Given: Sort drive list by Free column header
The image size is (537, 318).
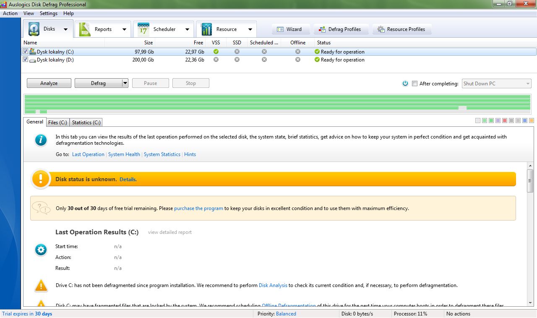Looking at the screenshot, I should [x=180, y=43].
